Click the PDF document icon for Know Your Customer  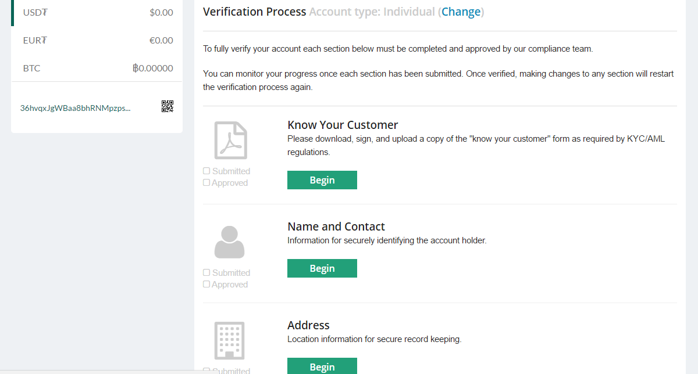pos(230,140)
